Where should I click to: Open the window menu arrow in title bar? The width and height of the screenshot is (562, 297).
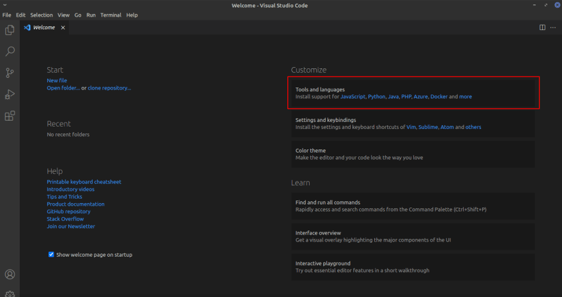(x=5, y=5)
